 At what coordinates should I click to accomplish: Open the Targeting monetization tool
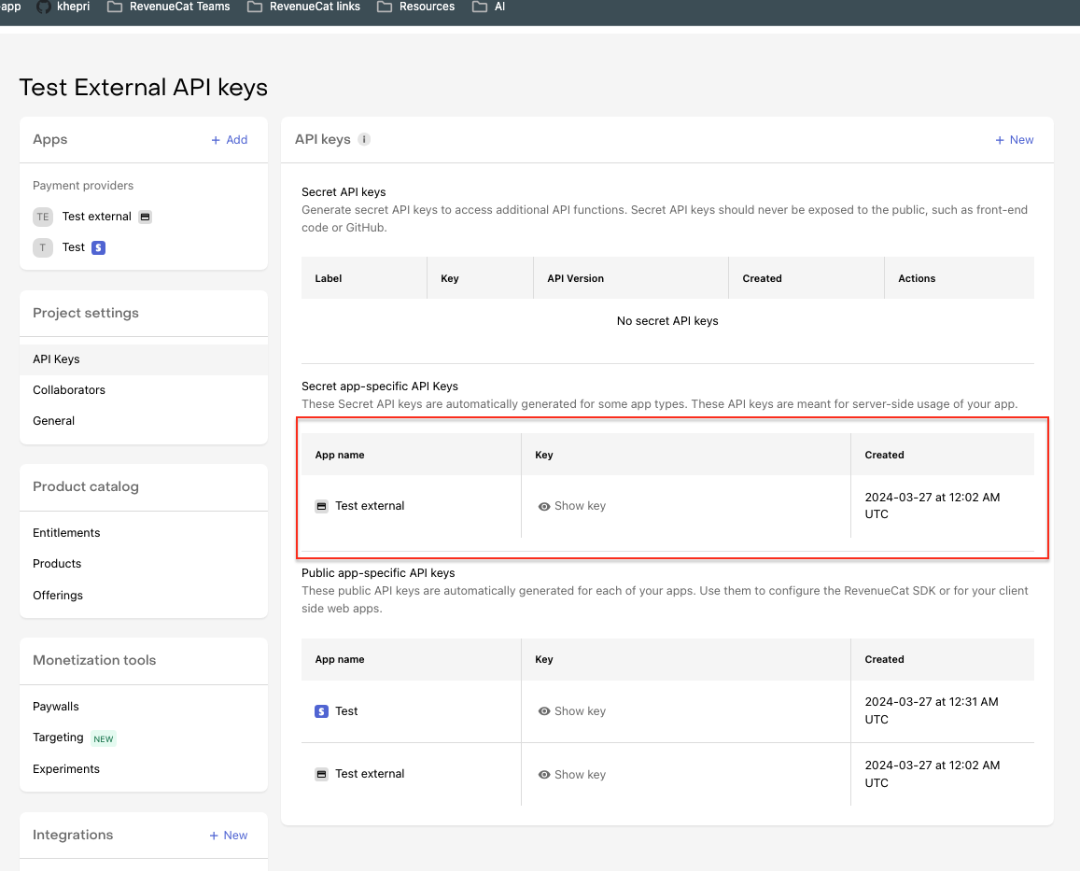coord(59,738)
